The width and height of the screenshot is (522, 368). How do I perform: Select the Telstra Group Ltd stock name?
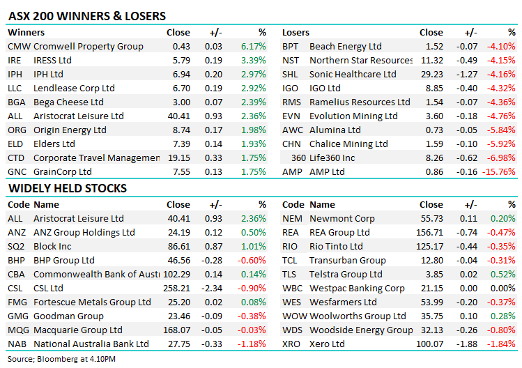347,275
